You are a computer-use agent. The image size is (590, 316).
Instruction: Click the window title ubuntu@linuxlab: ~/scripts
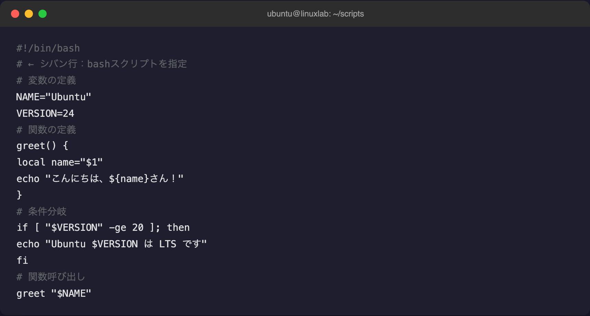tap(315, 14)
